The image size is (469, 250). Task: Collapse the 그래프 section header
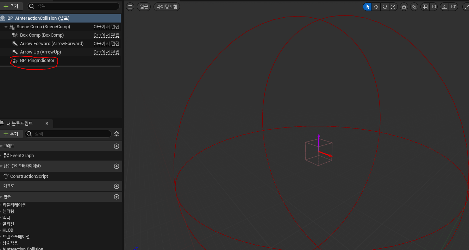click(61, 146)
